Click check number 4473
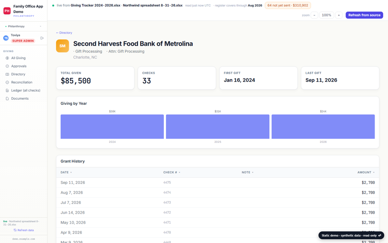The height and width of the screenshot is (243, 388). [167, 202]
